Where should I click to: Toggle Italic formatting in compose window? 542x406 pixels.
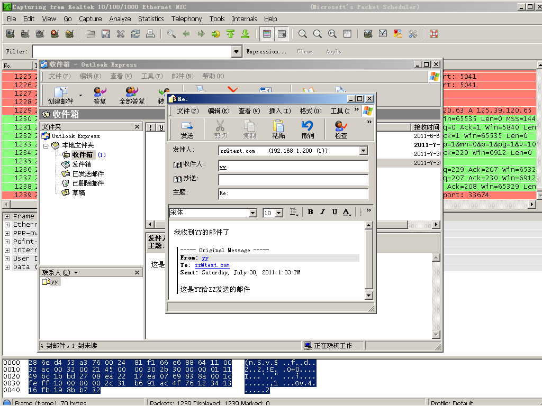pos(322,212)
